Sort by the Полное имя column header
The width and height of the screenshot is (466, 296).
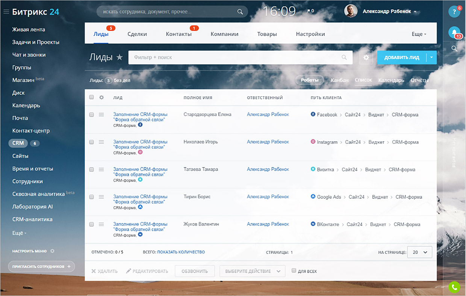[198, 98]
